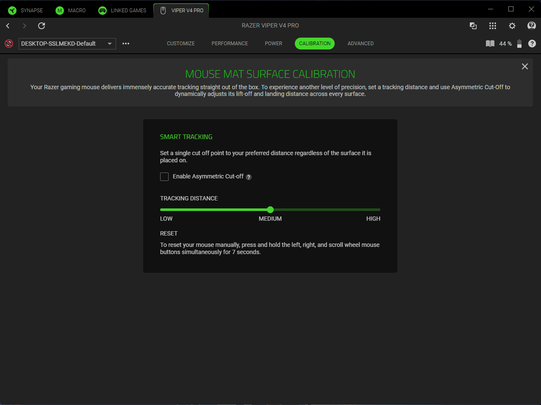
Task: Go forward with the right arrow
Action: [25, 26]
